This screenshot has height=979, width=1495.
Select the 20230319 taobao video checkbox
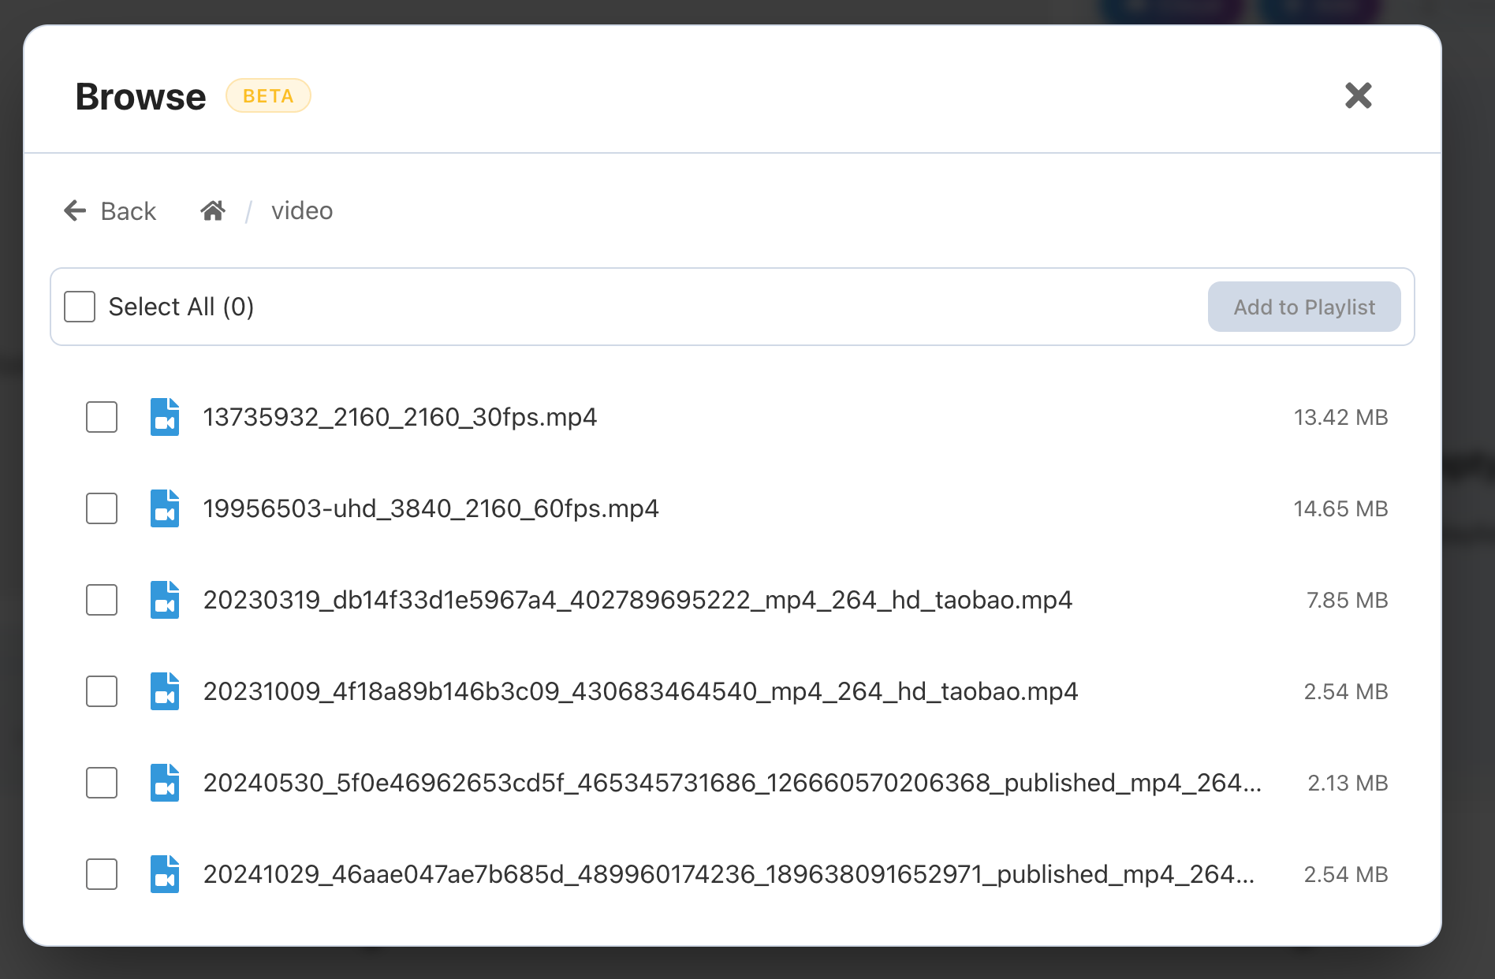point(101,600)
